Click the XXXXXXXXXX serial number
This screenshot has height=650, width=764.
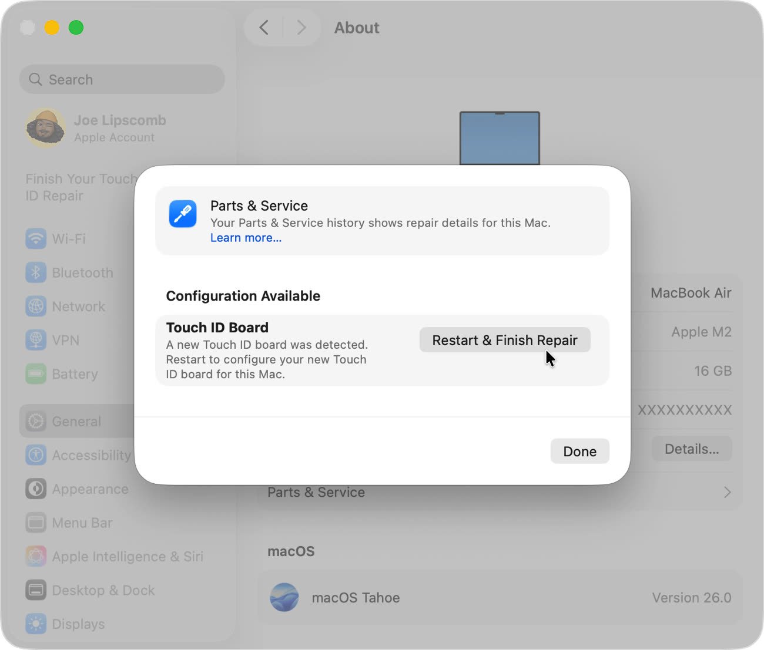(685, 410)
